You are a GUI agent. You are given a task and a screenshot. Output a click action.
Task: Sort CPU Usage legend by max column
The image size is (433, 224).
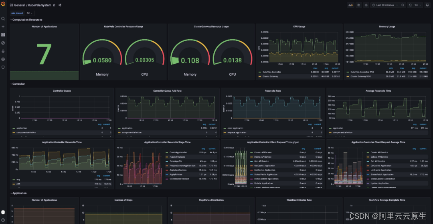(x=315, y=68)
